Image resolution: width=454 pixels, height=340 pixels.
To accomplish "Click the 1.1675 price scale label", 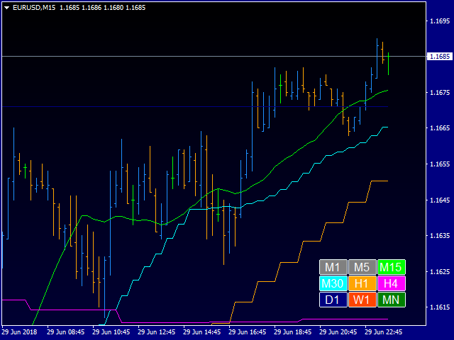I will [440, 93].
